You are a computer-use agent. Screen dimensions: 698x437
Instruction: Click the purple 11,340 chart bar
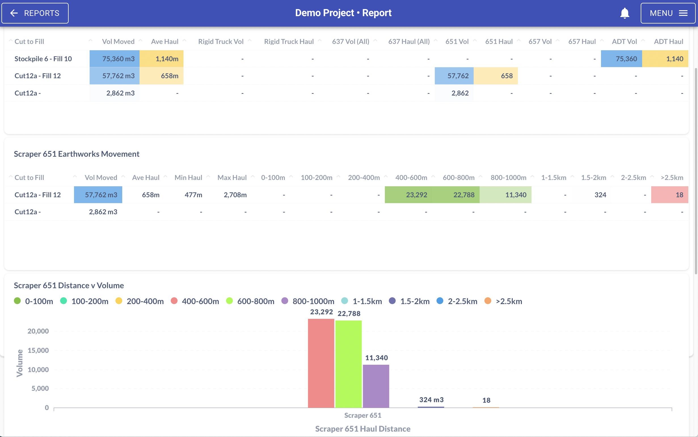coord(376,386)
